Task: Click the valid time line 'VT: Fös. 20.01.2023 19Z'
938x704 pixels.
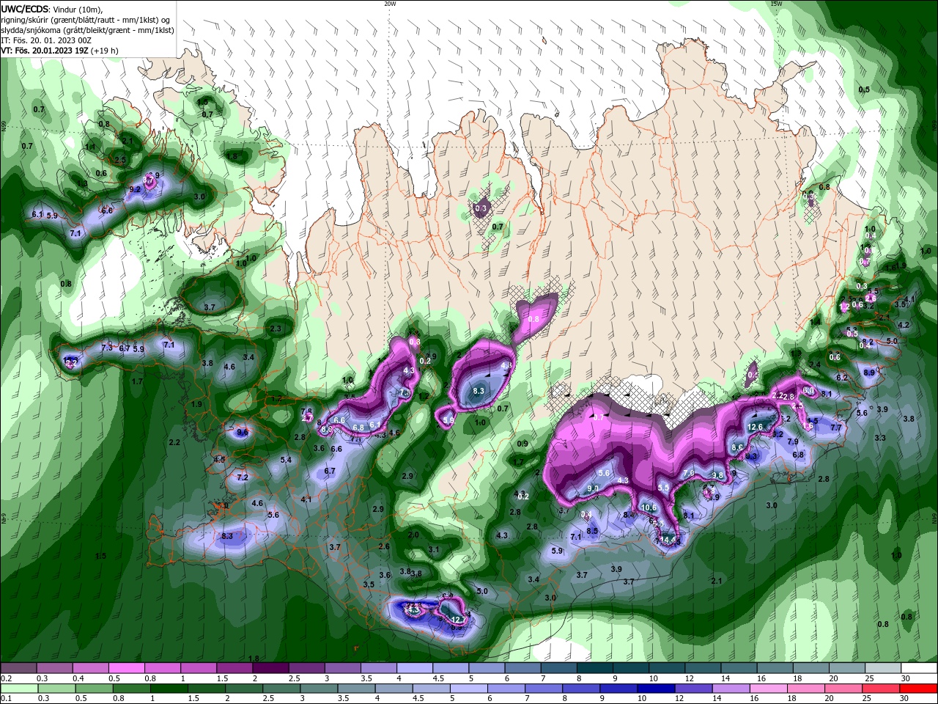Action: point(45,51)
